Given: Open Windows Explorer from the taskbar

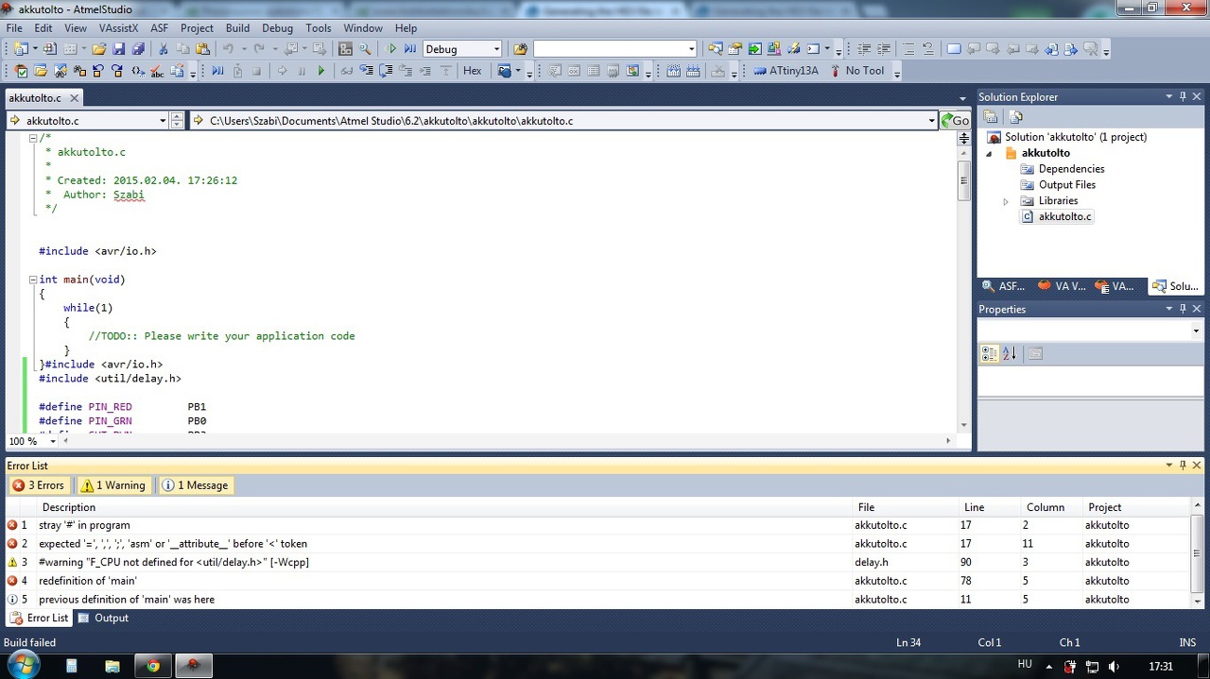Looking at the screenshot, I should (x=112, y=666).
